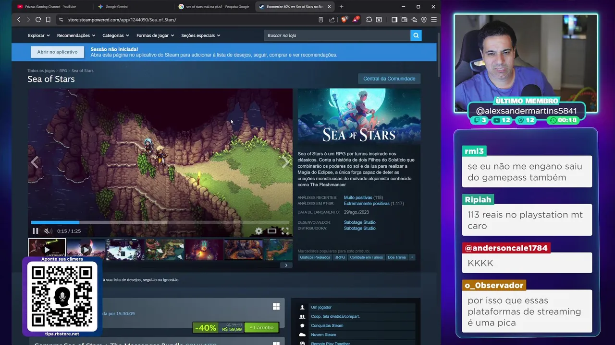Expand the Explorar dropdown menu
The height and width of the screenshot is (345, 615).
(39, 35)
